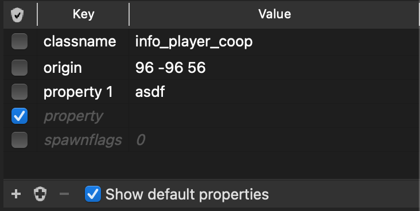420x211 pixels.
Task: Enable the property 1 row checkbox
Action: pyautogui.click(x=20, y=92)
